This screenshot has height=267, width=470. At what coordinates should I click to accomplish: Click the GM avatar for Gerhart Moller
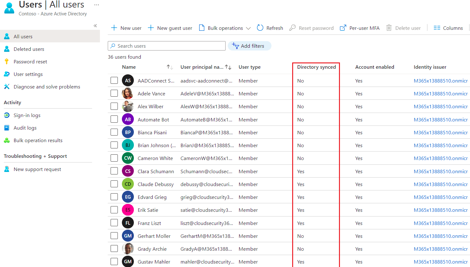click(x=128, y=236)
